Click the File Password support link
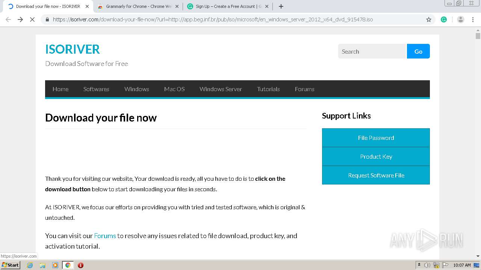The width and height of the screenshot is (481, 270). tap(376, 138)
